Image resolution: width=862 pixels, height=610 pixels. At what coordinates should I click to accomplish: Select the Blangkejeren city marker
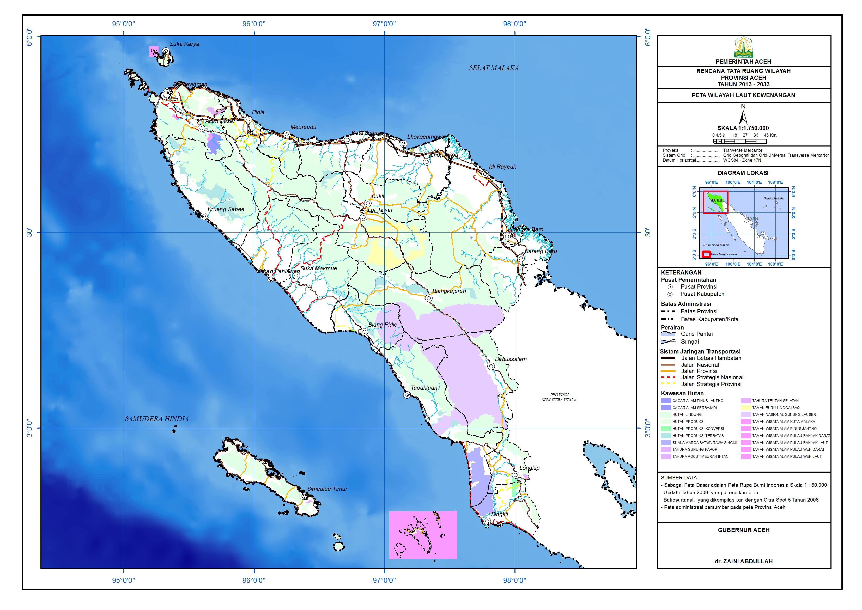tap(429, 298)
